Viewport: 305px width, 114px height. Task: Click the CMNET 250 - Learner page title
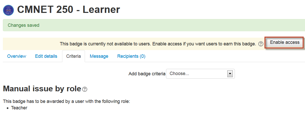tap(69, 10)
